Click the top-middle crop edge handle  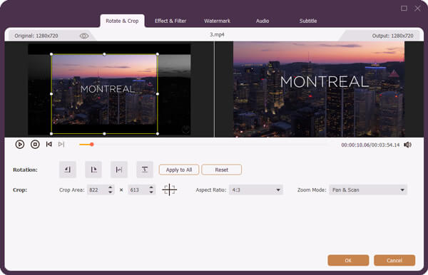(x=104, y=54)
